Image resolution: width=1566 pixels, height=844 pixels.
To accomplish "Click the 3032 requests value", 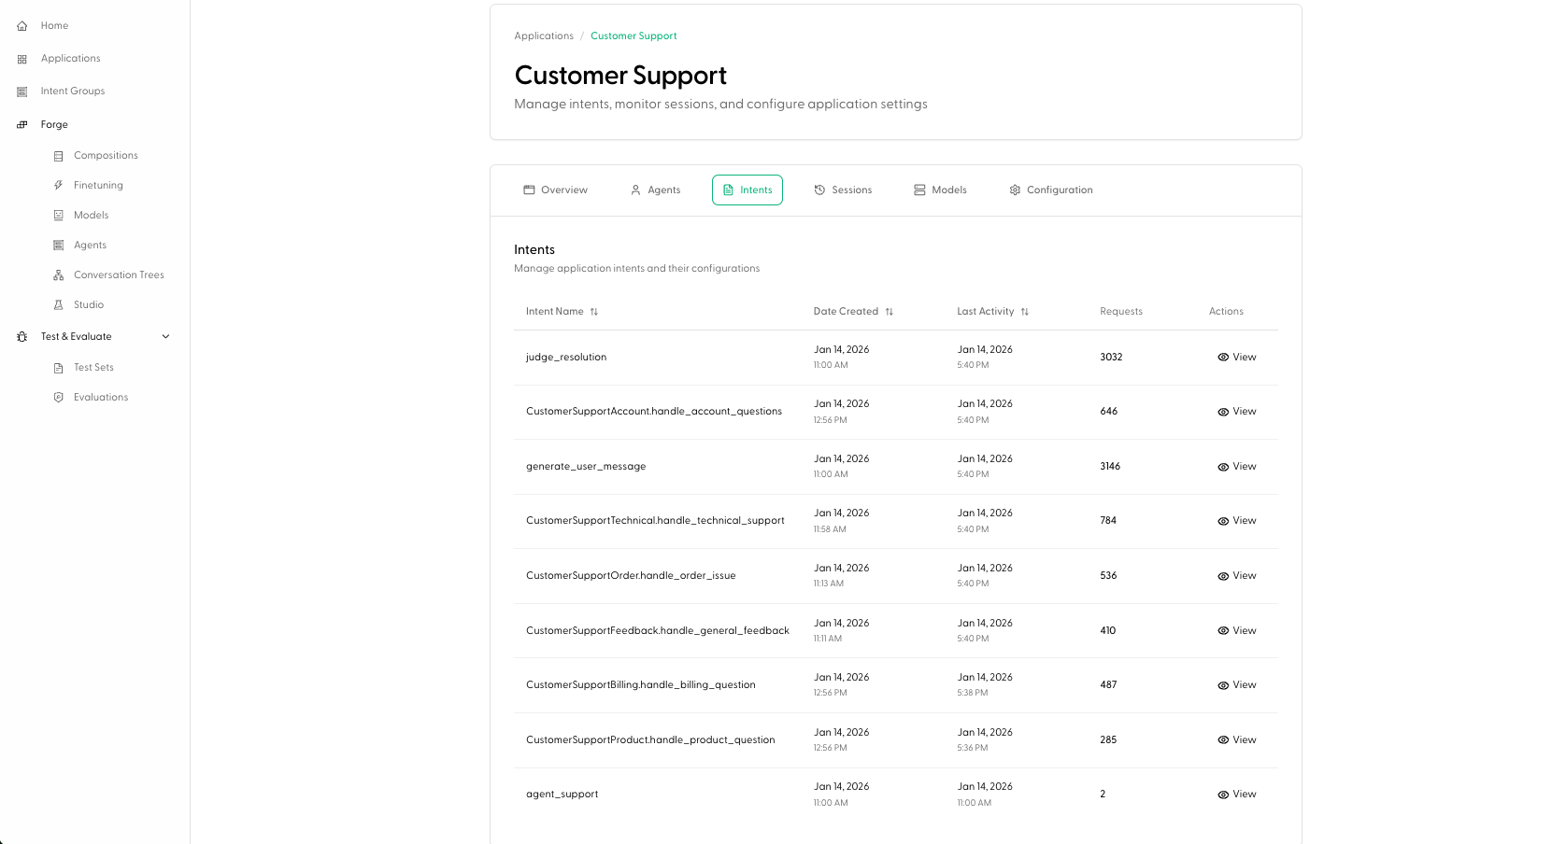I will [1111, 358].
